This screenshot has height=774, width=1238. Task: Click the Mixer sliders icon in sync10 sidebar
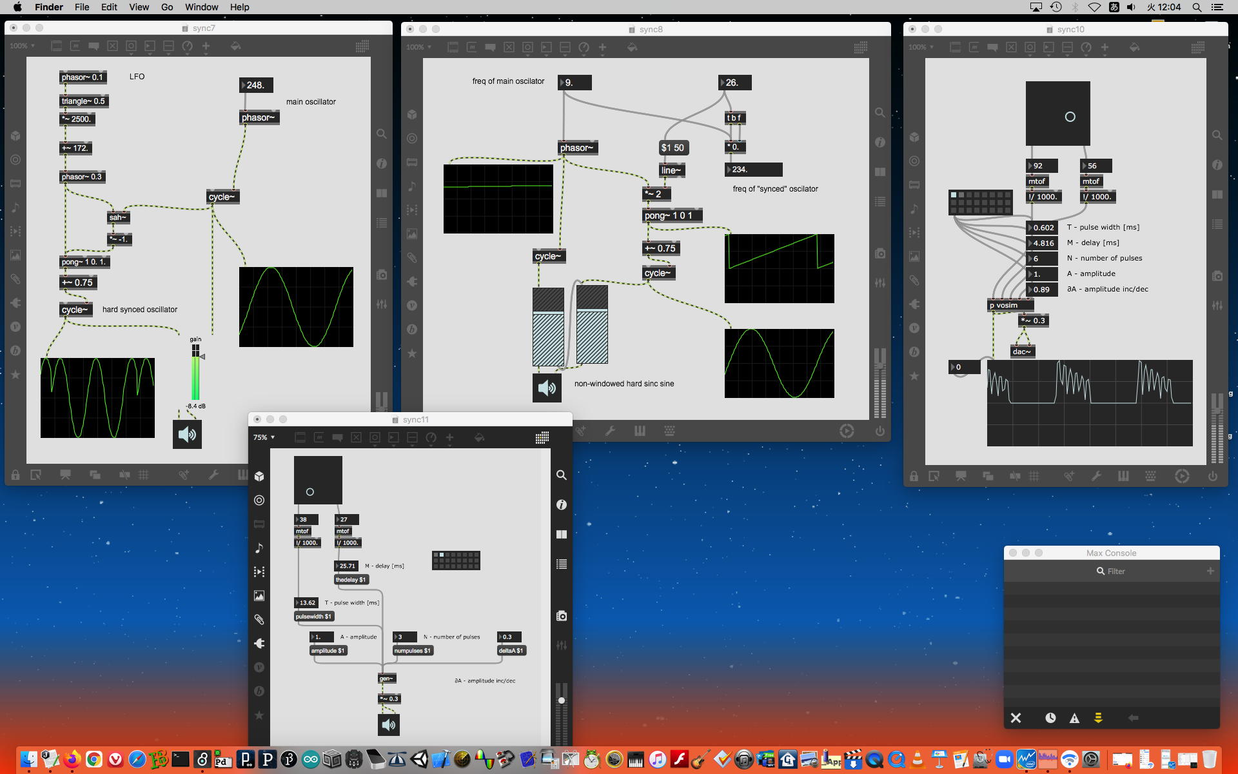click(1217, 305)
